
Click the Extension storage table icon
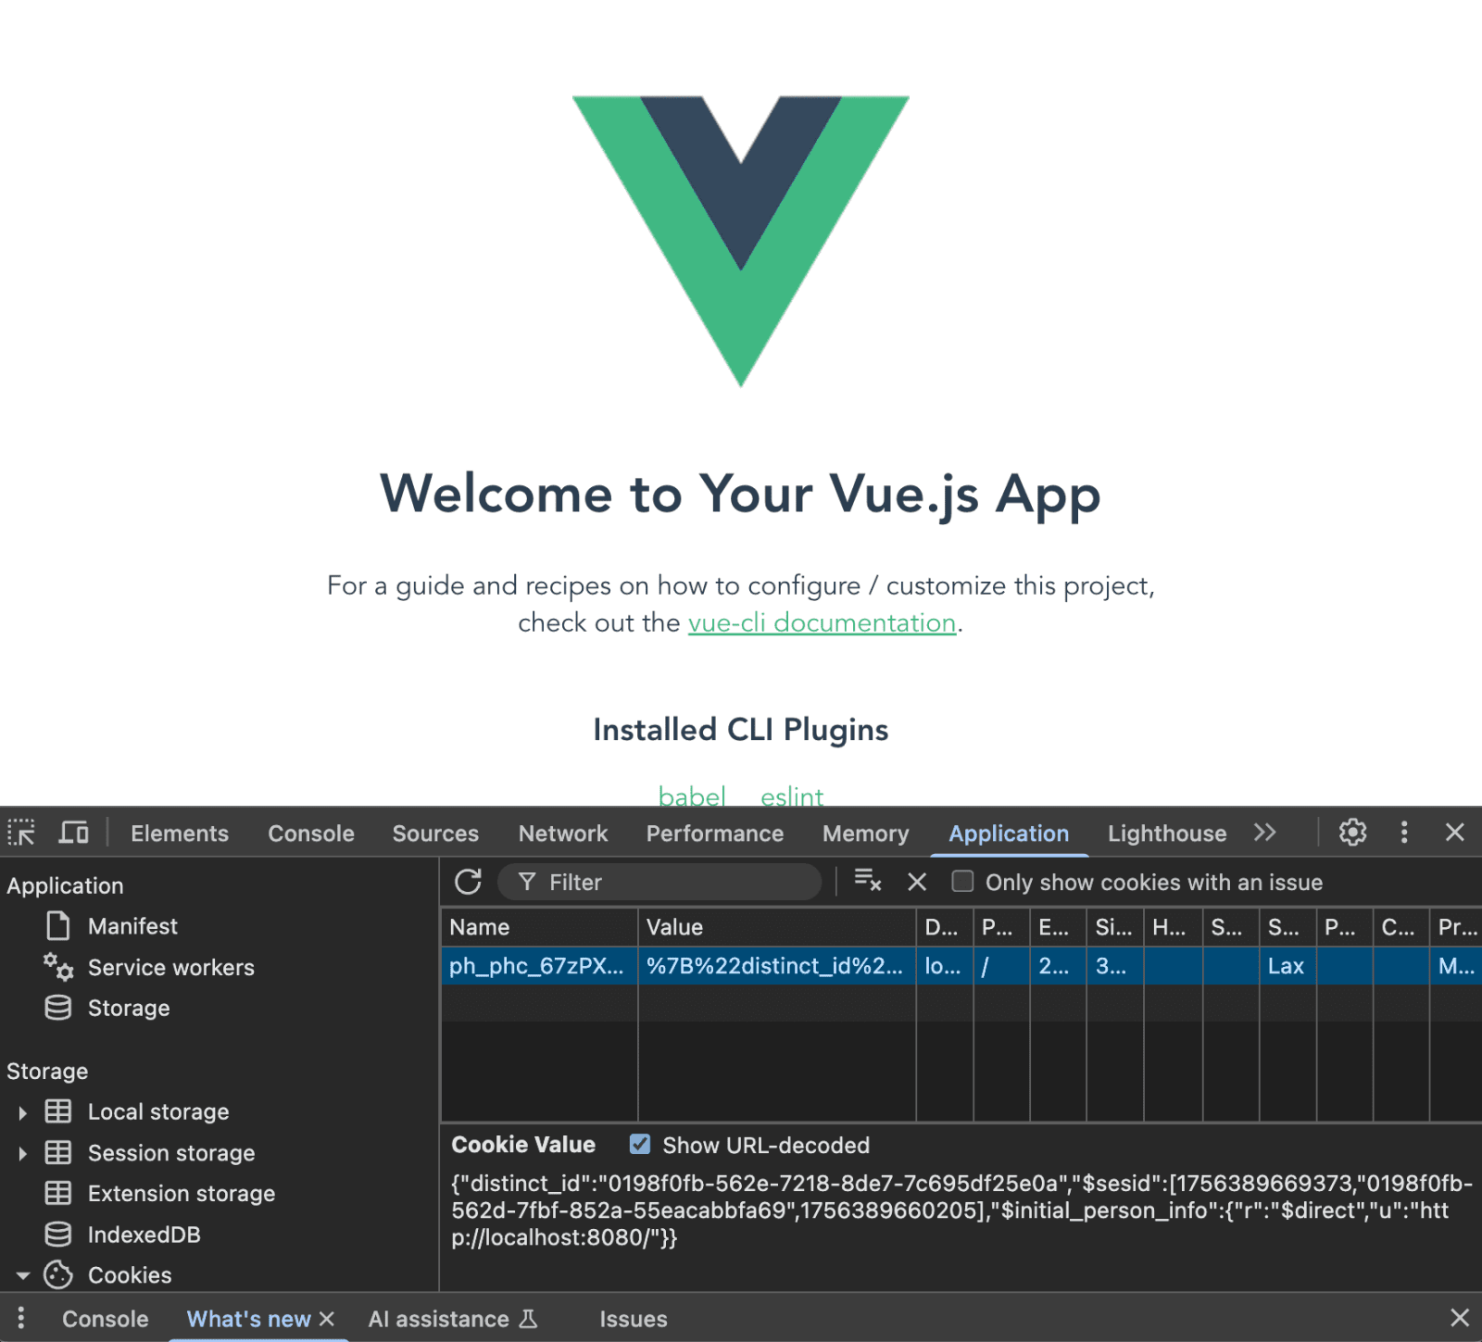[x=58, y=1193]
